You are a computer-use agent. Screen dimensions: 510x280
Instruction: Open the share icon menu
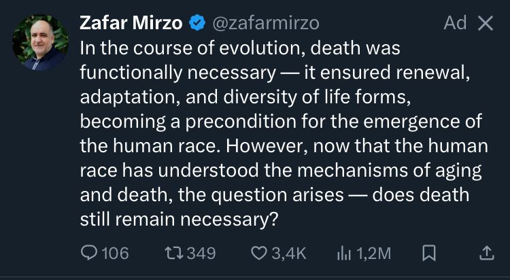click(x=486, y=253)
